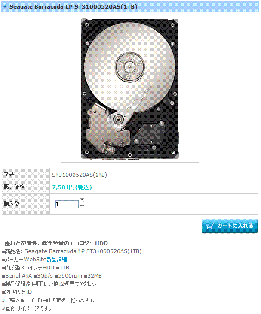Click the quantity increase arrow icon
Viewport: 261px width, 314px height.
click(x=82, y=200)
